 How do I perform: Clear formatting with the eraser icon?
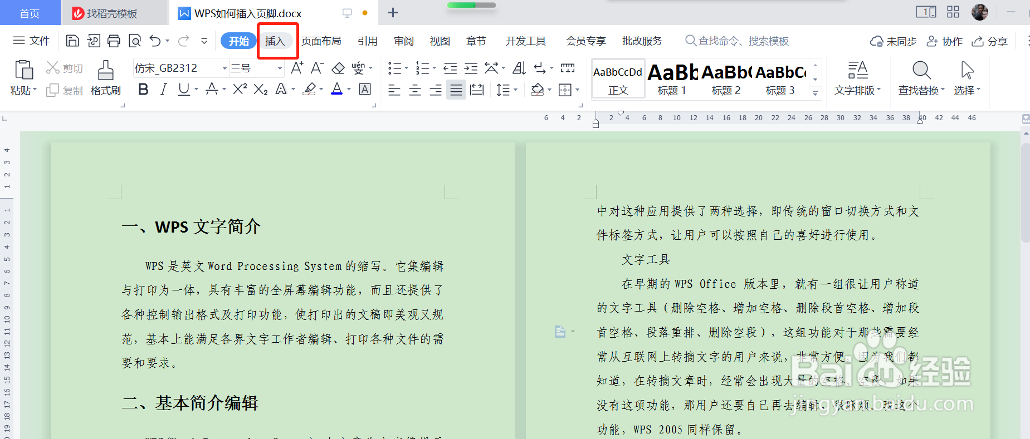338,68
